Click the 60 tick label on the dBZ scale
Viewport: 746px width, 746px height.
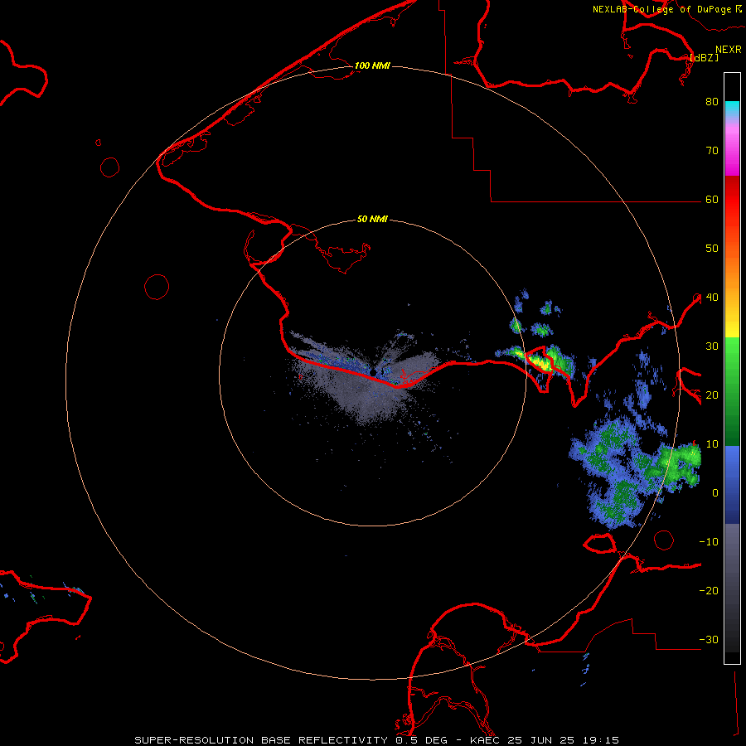pyautogui.click(x=712, y=200)
